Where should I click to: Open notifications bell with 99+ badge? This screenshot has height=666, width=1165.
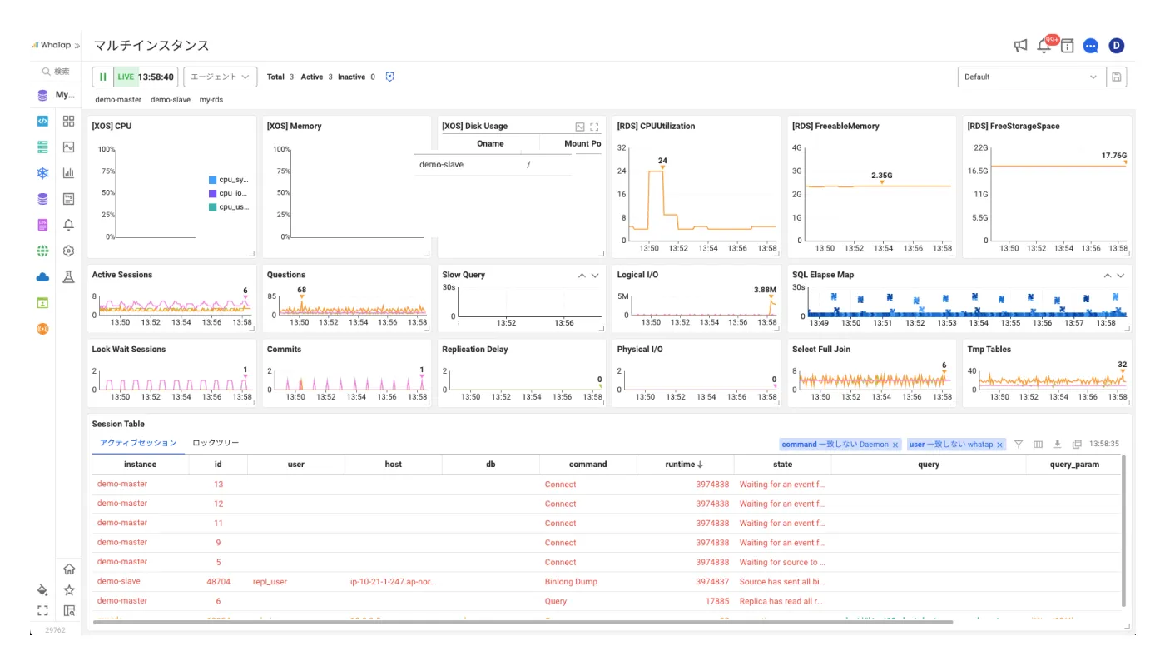click(1044, 46)
